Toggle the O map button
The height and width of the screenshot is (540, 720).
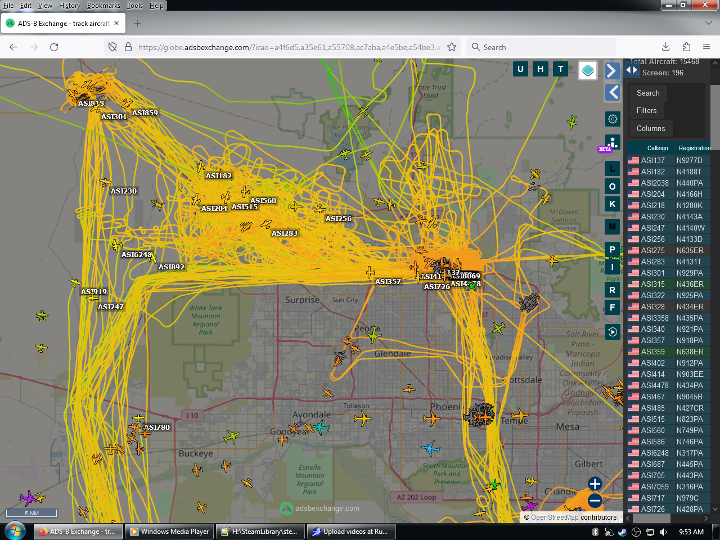(613, 186)
